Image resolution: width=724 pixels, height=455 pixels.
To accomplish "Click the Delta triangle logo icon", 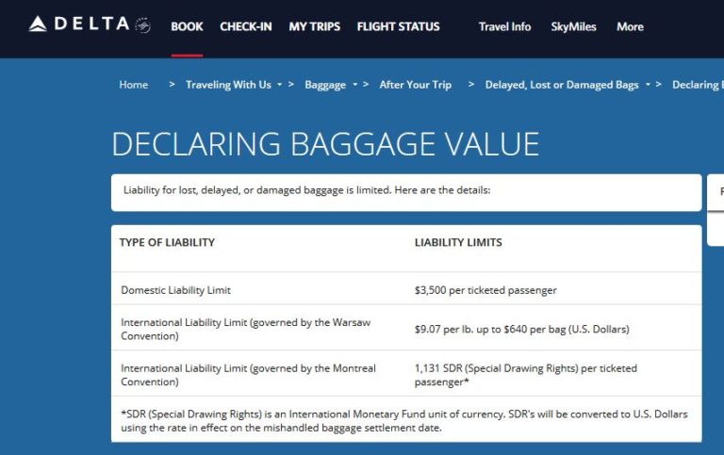I will (x=38, y=24).
